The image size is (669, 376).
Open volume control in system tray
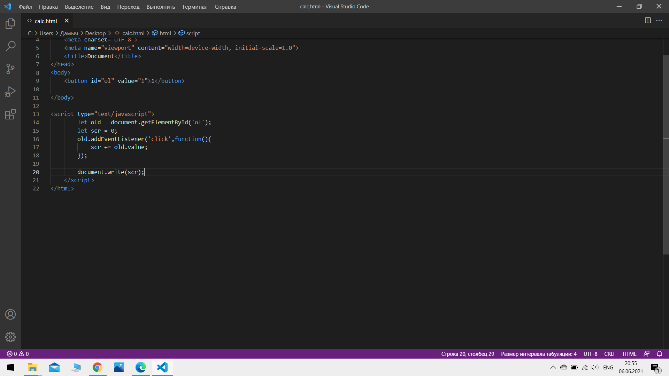(x=595, y=367)
